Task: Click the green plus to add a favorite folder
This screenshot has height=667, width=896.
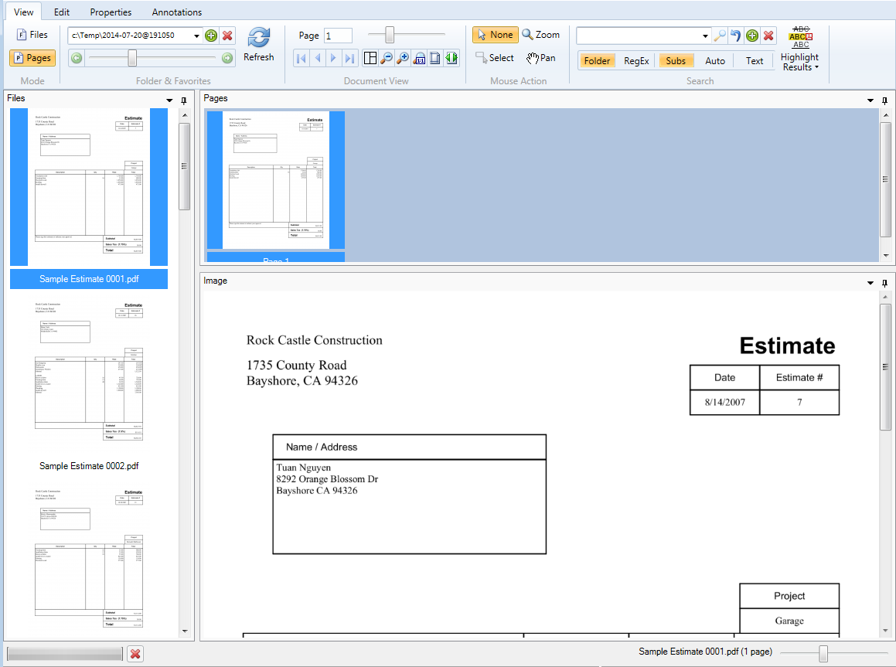Action: [x=210, y=35]
